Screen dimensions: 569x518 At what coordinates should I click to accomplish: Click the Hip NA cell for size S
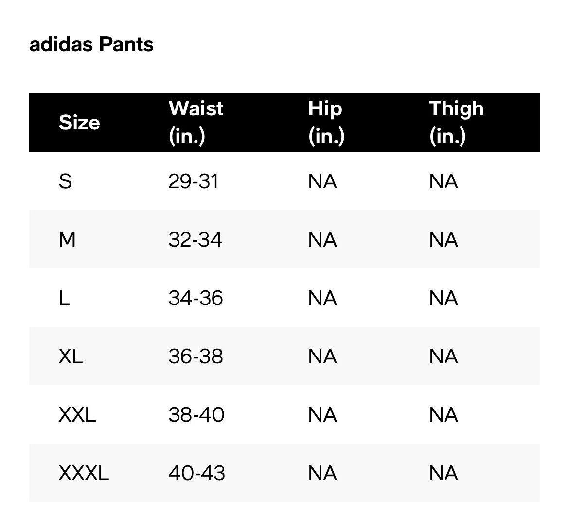(x=322, y=181)
